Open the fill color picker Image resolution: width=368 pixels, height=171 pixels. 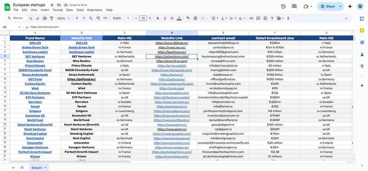coord(188,18)
